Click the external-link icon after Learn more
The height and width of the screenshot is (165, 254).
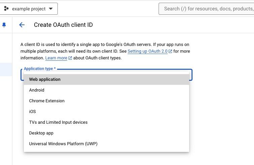tap(70, 58)
